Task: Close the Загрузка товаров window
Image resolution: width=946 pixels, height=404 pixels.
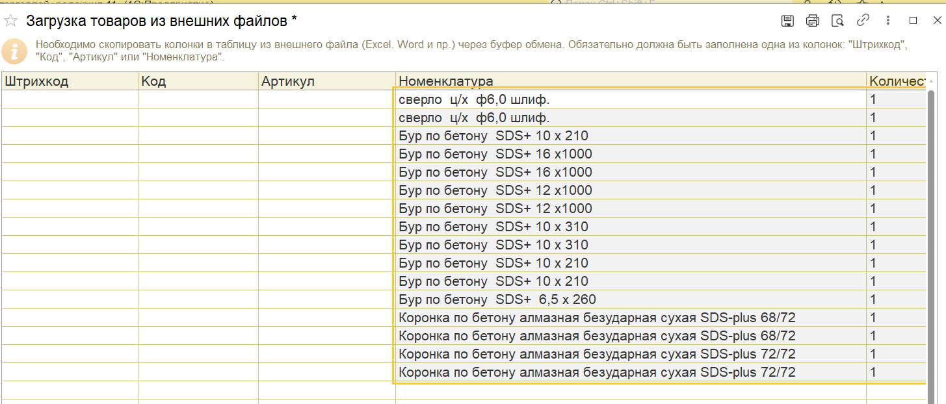Action: 938,21
